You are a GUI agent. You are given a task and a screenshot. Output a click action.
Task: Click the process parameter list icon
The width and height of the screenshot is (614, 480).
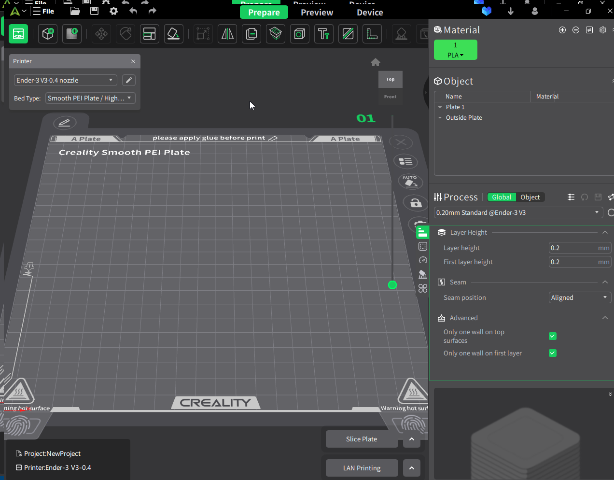click(571, 197)
